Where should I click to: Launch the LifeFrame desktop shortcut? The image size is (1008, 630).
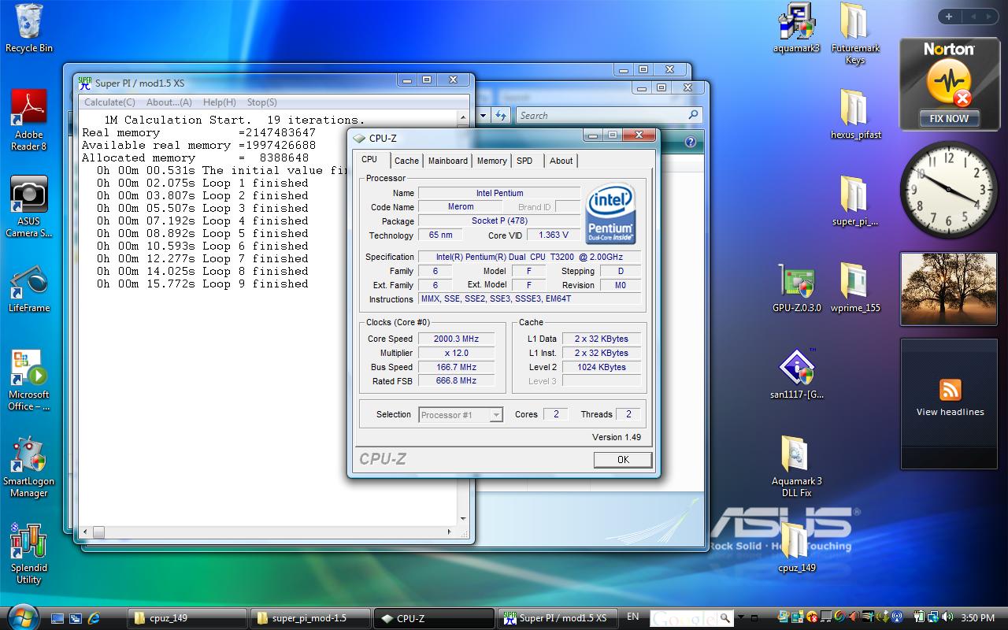click(x=28, y=290)
